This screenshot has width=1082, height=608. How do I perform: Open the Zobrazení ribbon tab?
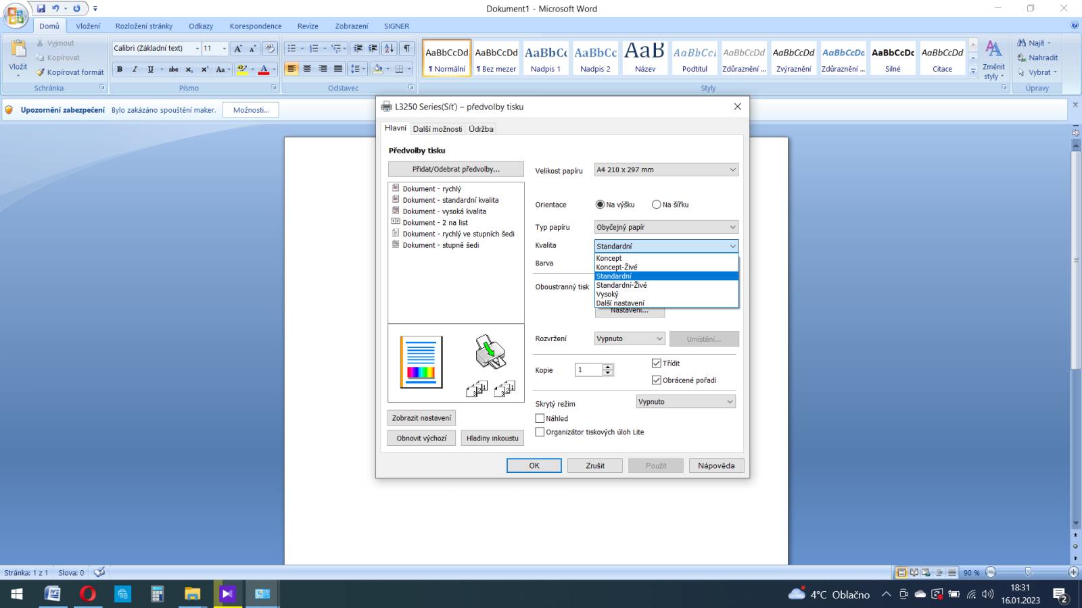352,26
